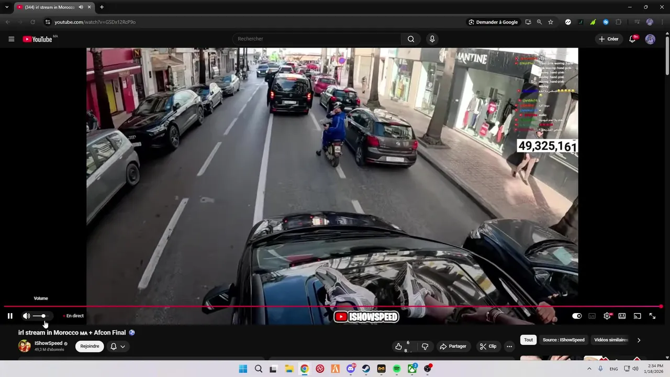670x377 pixels.
Task: Click the Partager share button
Action: pos(453,347)
